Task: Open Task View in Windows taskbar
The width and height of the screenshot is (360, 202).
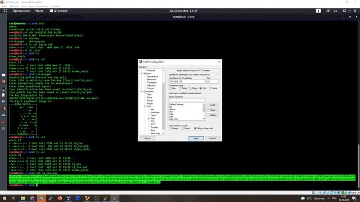Action: (13, 198)
